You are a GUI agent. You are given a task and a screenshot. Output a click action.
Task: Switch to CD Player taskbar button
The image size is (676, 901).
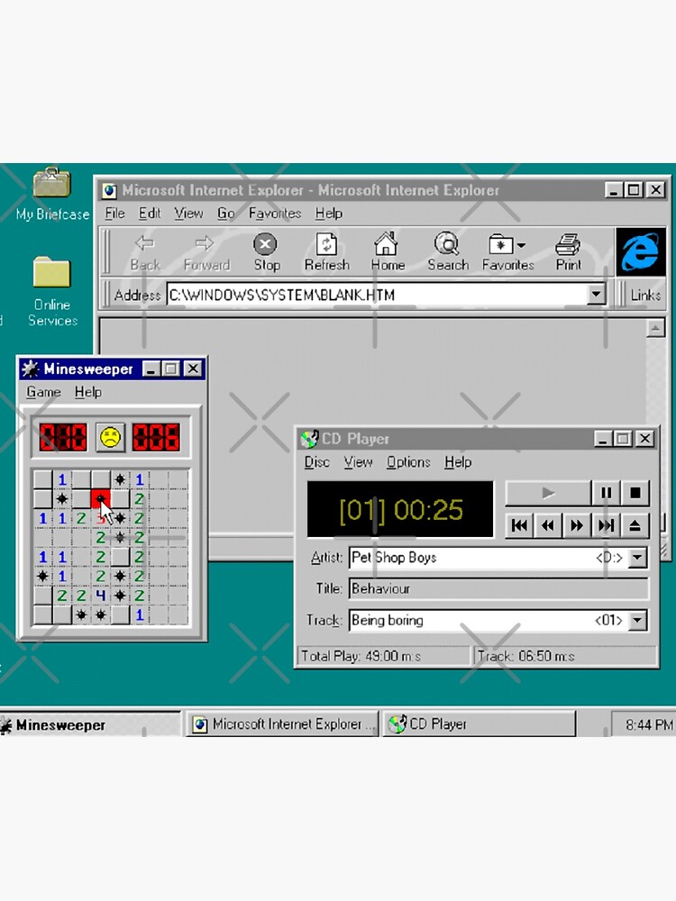pyautogui.click(x=480, y=724)
